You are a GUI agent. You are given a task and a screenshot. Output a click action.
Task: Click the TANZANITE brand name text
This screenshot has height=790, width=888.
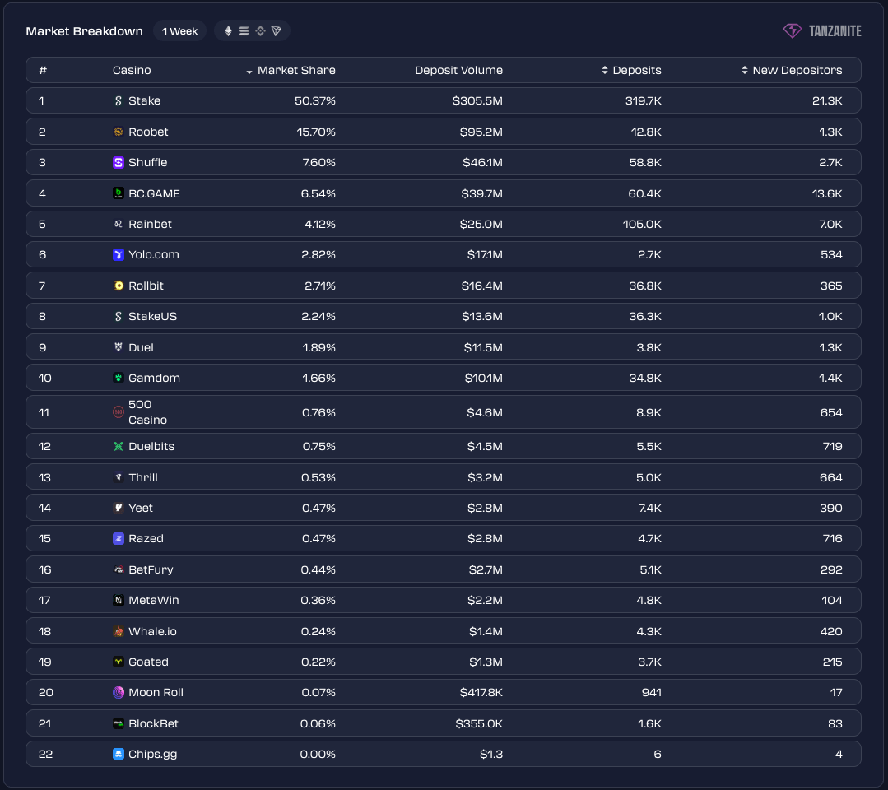(x=835, y=31)
